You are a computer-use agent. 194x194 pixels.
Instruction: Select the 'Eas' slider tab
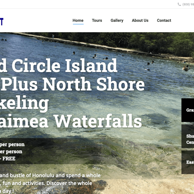pos(188,162)
